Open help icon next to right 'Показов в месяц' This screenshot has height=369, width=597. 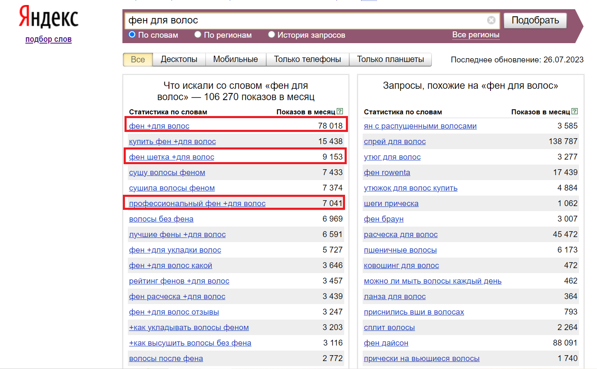tap(575, 111)
